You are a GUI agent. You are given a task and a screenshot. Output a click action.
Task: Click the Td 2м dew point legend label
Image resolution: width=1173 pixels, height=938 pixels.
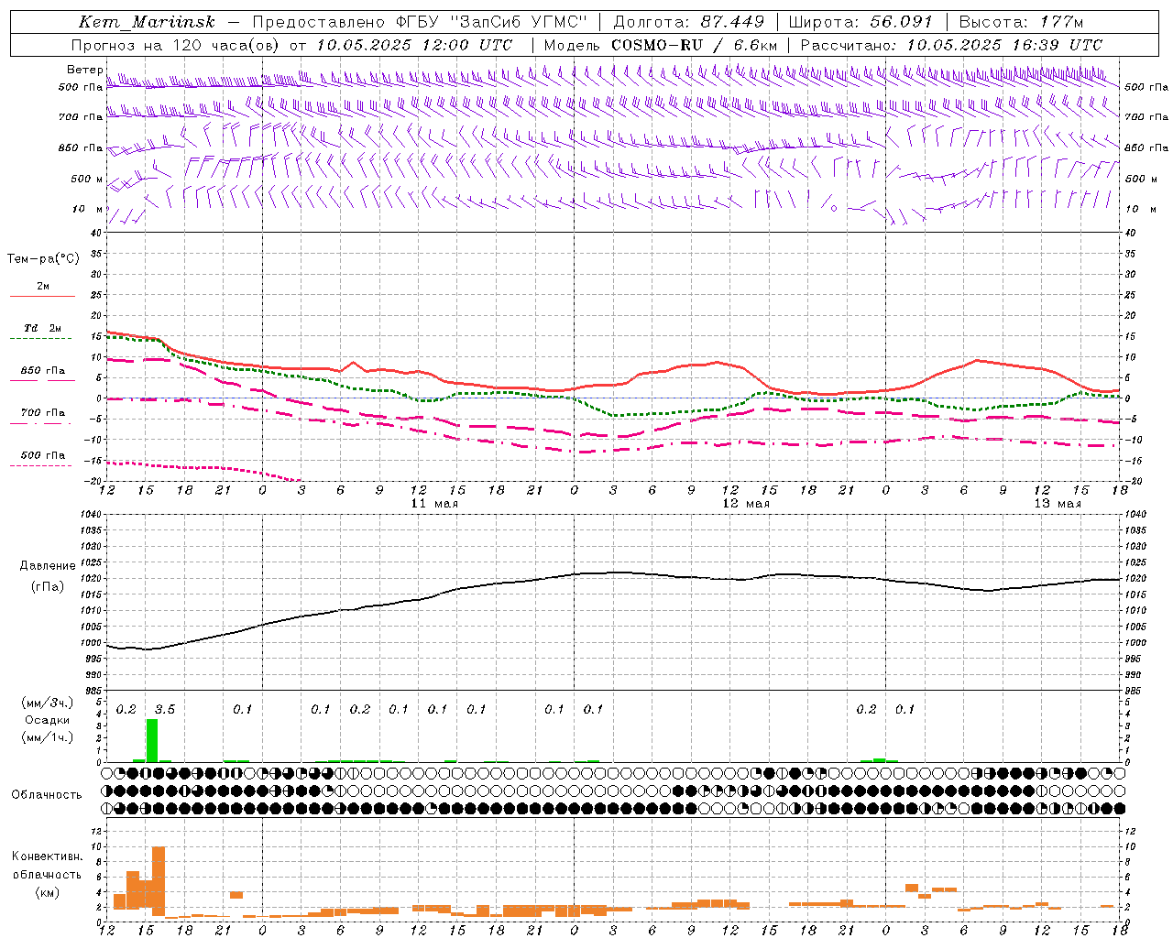coord(42,328)
